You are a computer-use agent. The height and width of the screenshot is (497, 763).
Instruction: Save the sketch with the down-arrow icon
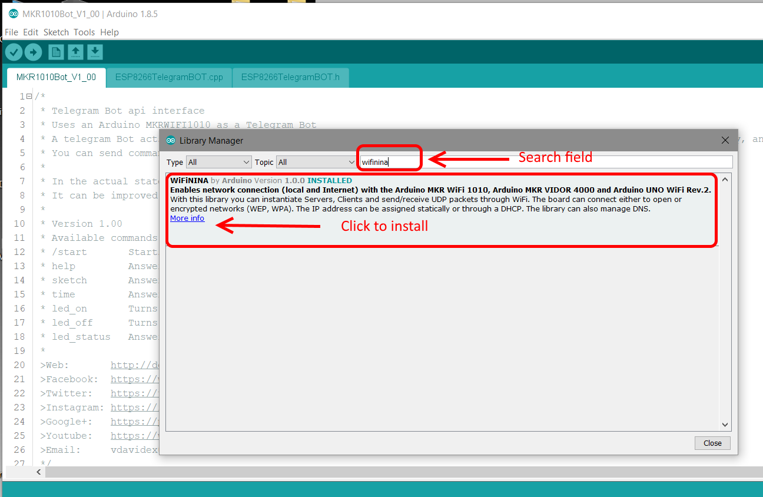(x=94, y=52)
